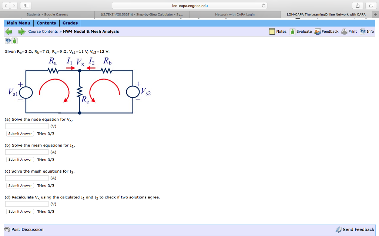Go back with Safari's back arrow
The width and height of the screenshot is (379, 236).
coord(6,6)
